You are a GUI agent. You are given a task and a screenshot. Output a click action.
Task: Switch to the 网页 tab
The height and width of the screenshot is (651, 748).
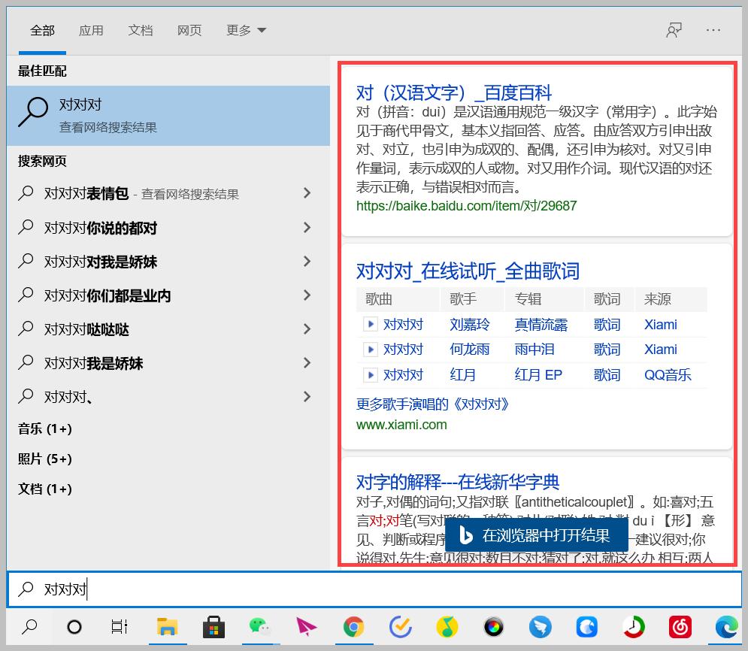click(189, 29)
